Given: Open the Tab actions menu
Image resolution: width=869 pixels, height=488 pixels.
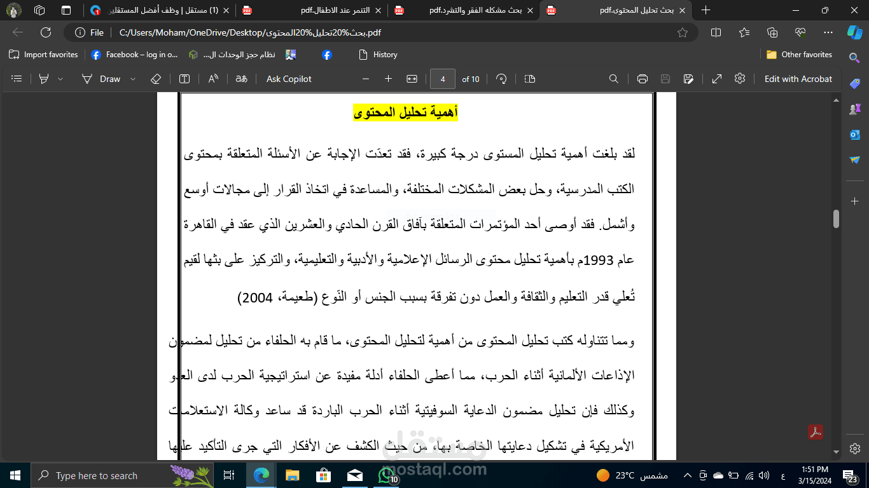Looking at the screenshot, I should [x=66, y=10].
